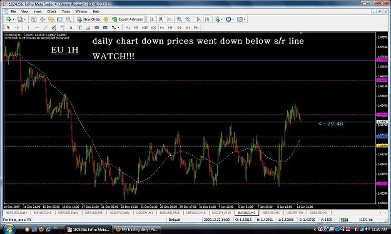Zoom in on the chart

[179, 19]
